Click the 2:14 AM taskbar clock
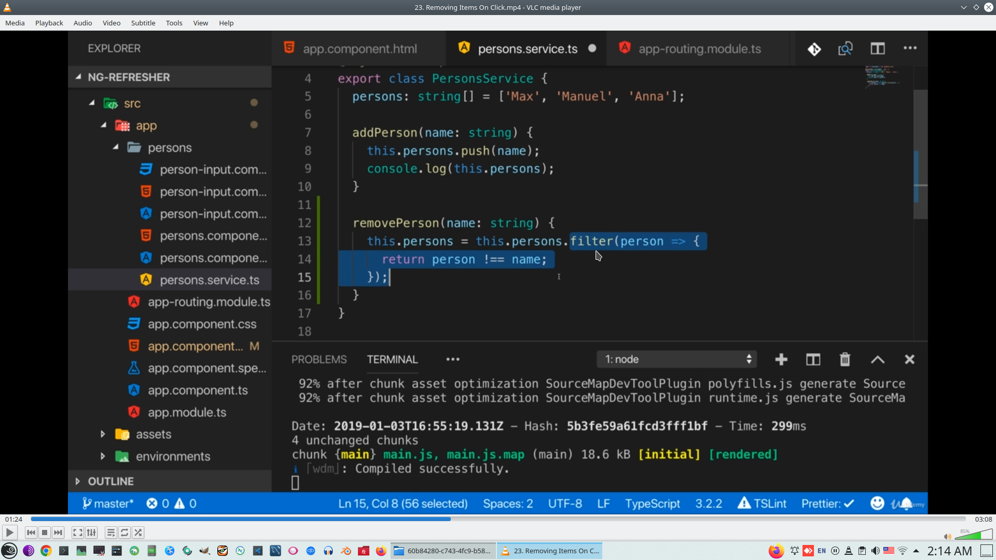The height and width of the screenshot is (560, 996). click(x=949, y=551)
